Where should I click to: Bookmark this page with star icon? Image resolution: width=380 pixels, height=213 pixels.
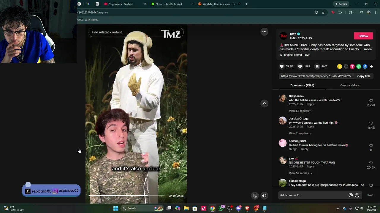(323, 12)
